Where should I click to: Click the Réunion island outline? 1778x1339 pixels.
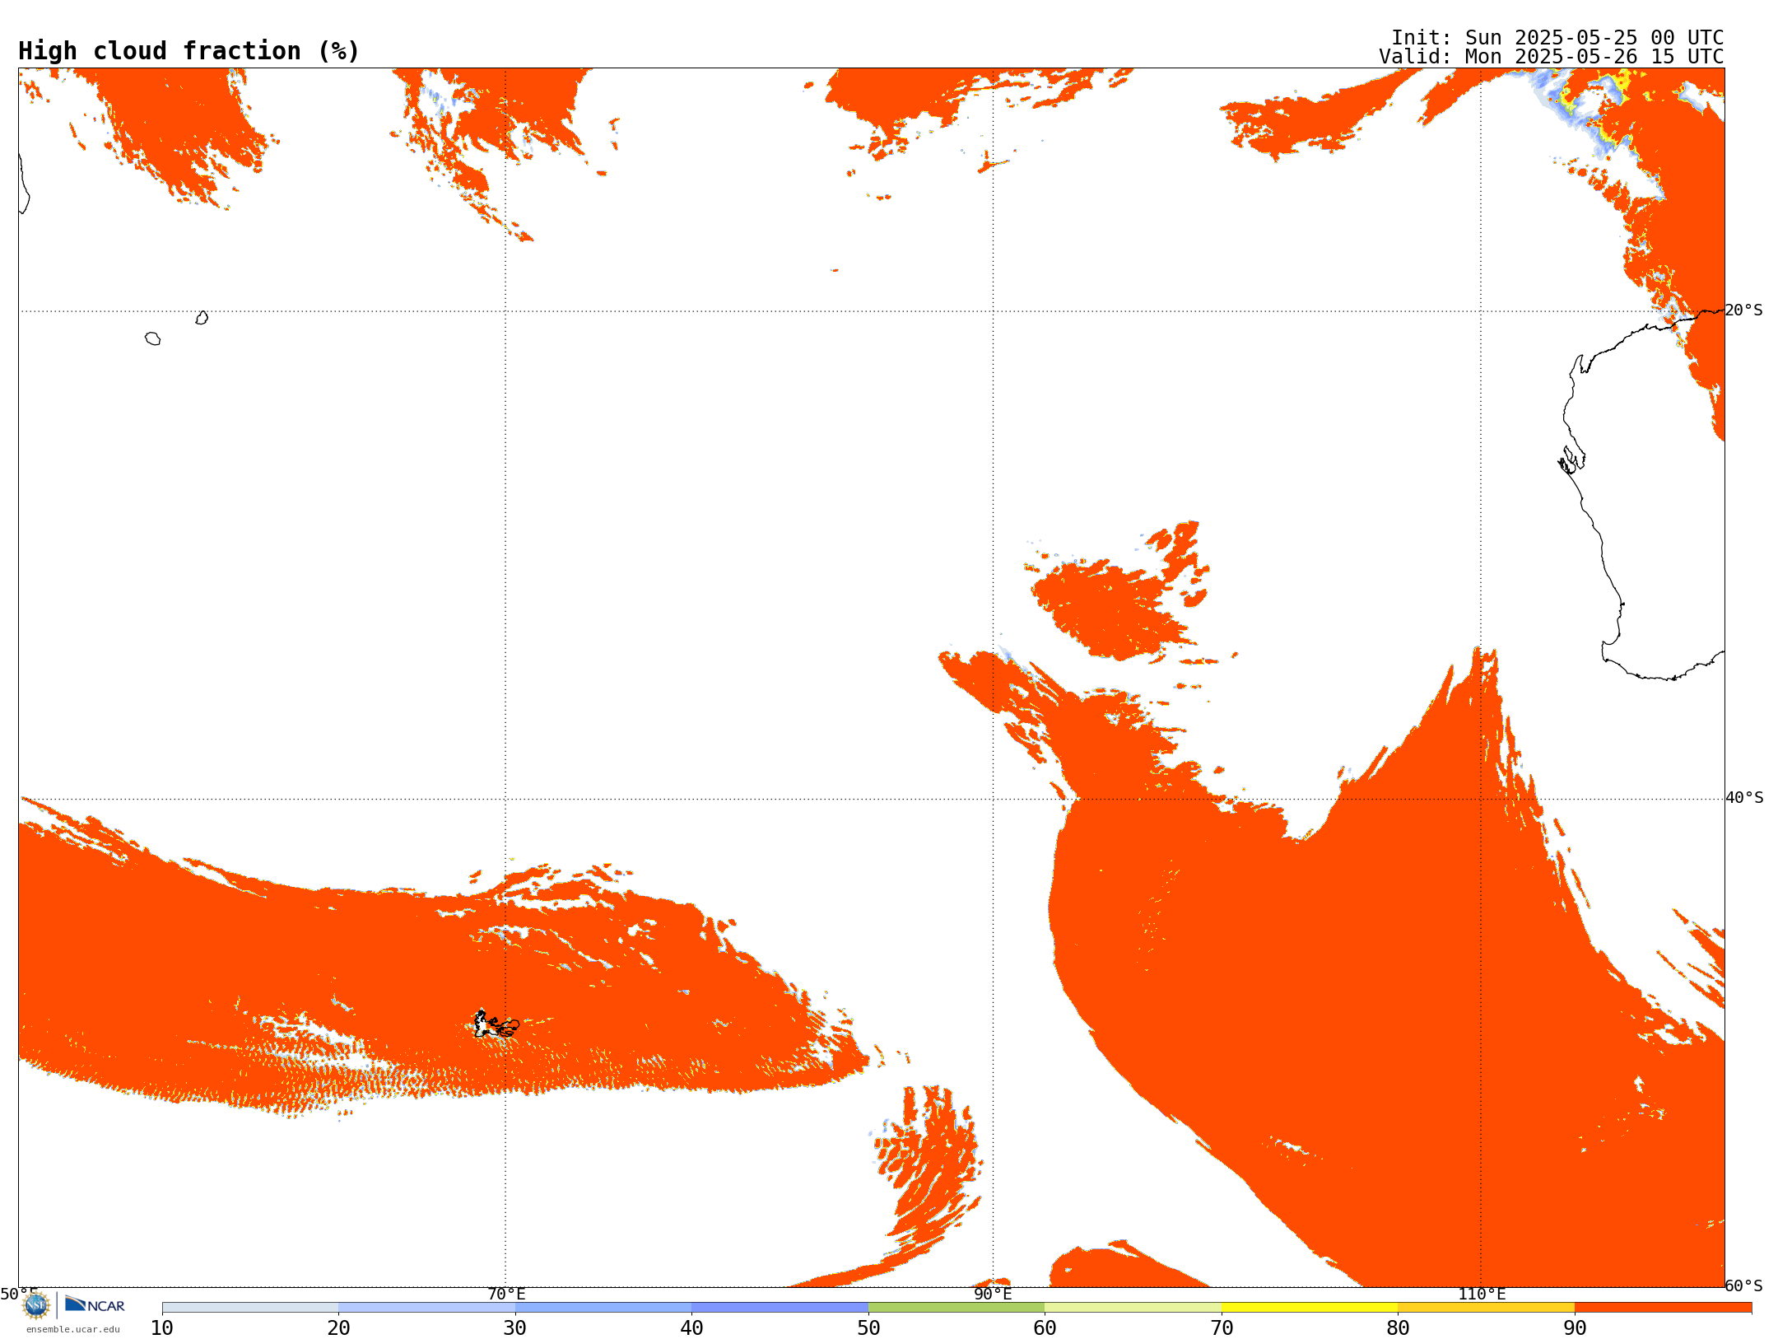(x=152, y=338)
